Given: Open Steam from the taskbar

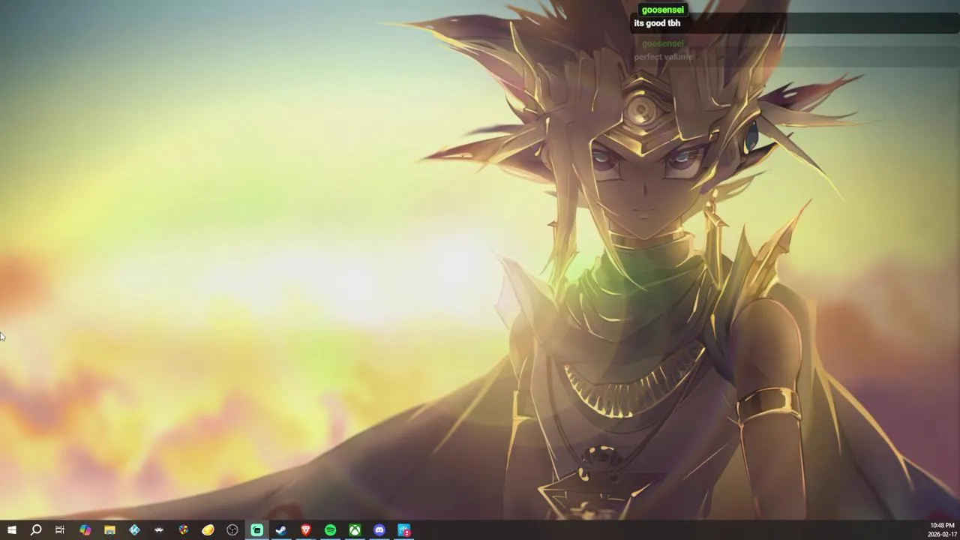Looking at the screenshot, I should click(281, 530).
